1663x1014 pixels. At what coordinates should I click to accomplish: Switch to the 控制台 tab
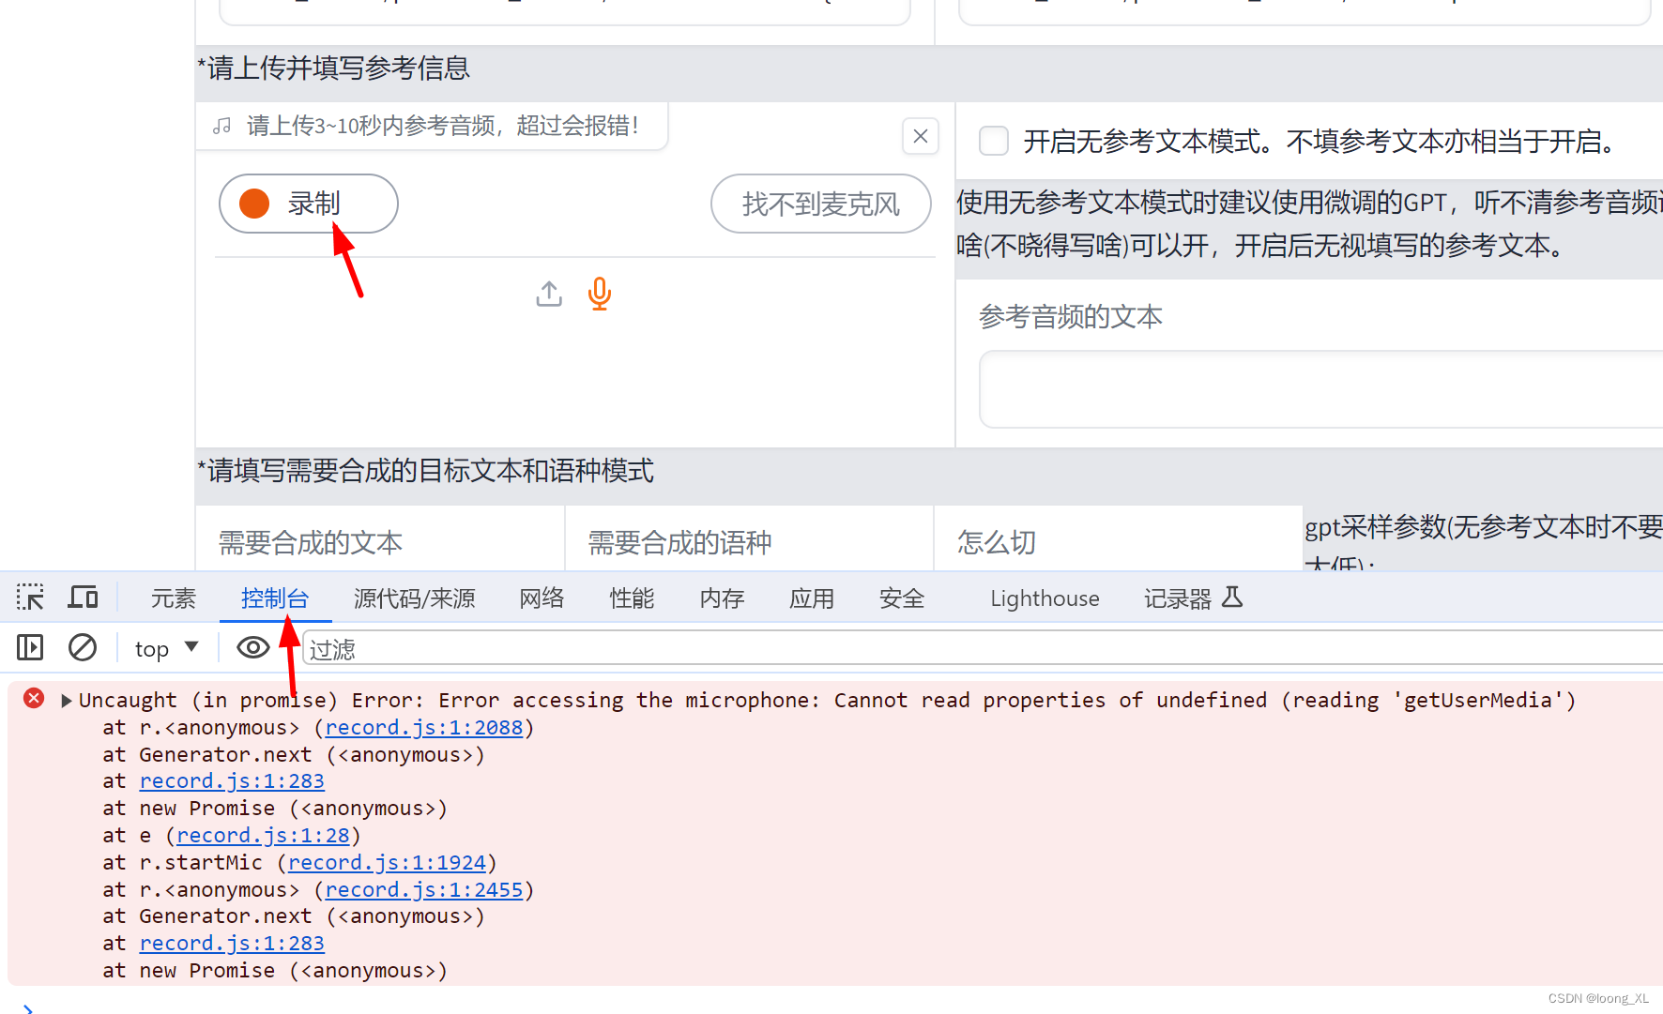(x=275, y=598)
